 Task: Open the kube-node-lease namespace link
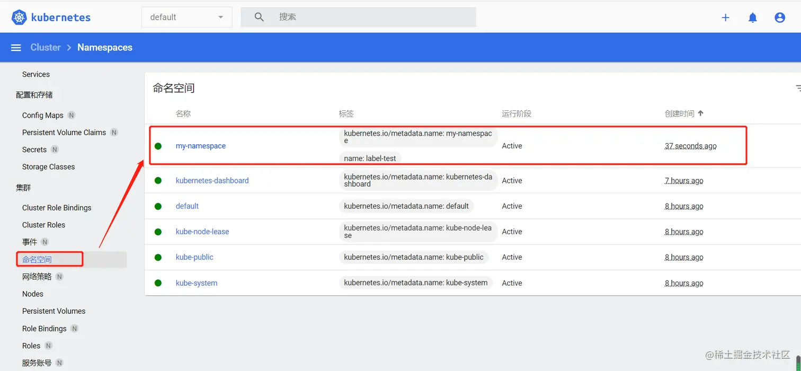[202, 232]
